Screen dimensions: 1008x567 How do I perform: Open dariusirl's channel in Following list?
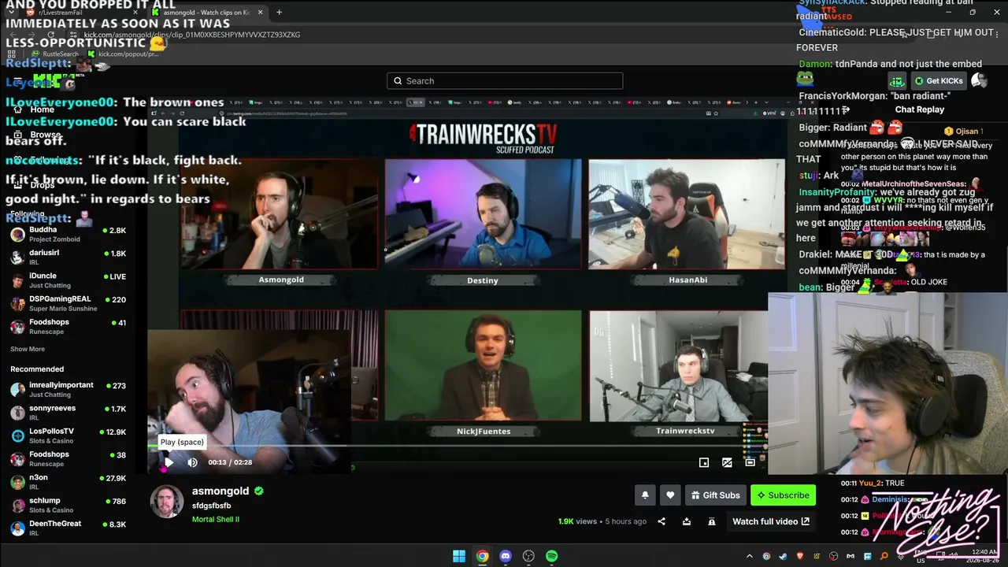[68, 258]
